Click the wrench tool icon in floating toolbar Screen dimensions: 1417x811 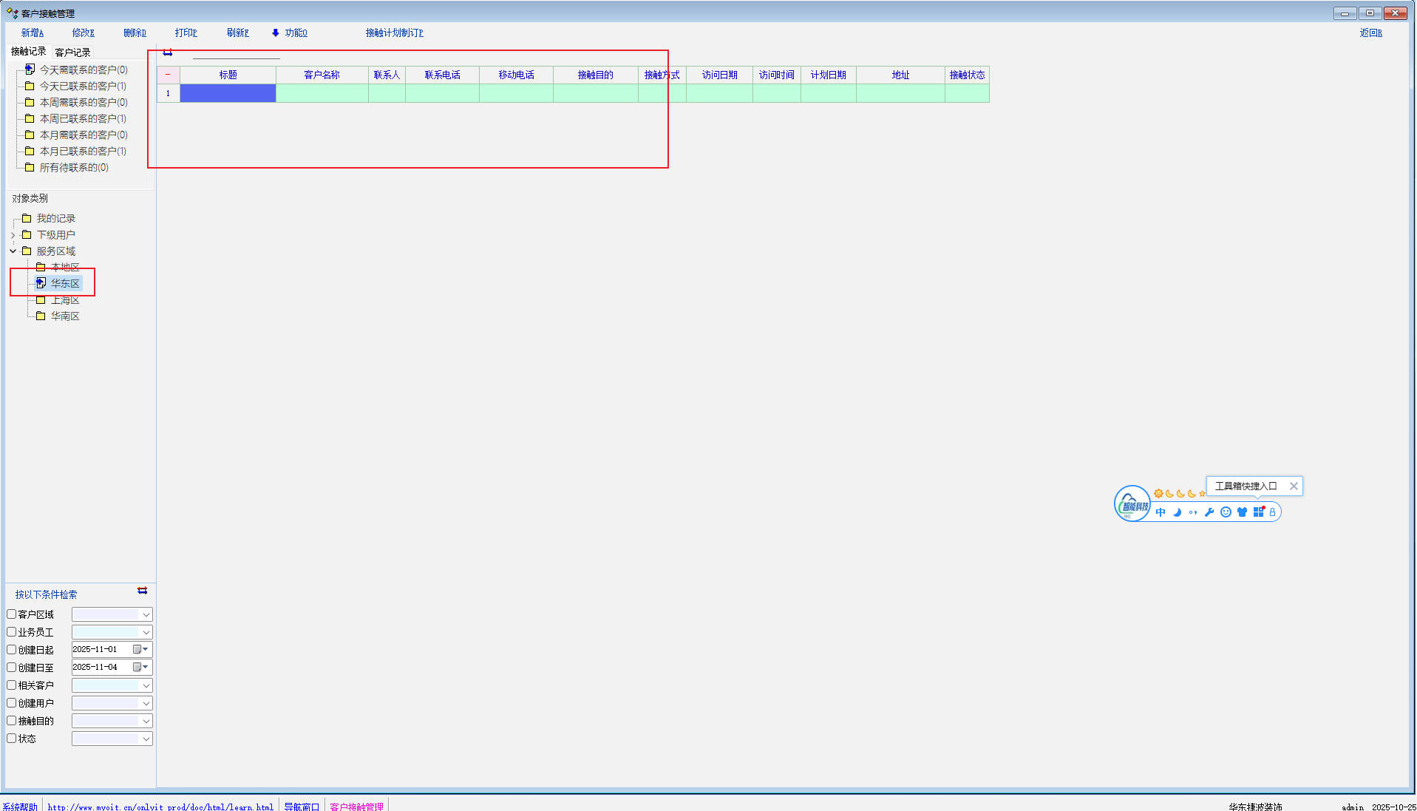pyautogui.click(x=1209, y=512)
